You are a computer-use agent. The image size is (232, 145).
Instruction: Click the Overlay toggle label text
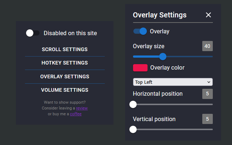point(159,32)
